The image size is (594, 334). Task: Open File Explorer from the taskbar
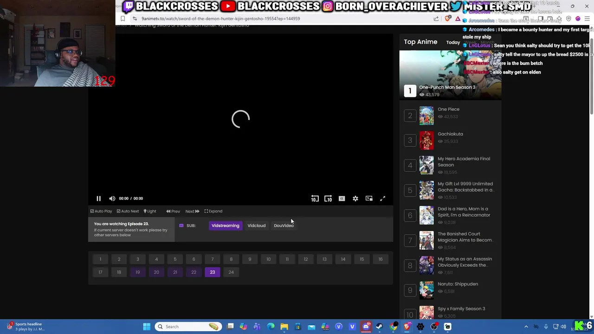284,327
